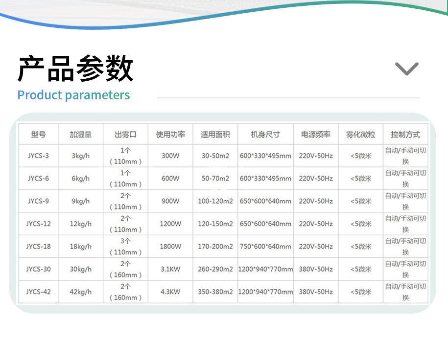
Task: Click the Product parameters subtitle
Action: tap(72, 95)
